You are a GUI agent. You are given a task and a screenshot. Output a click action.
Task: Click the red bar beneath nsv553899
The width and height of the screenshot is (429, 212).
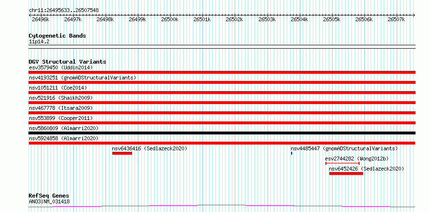(x=222, y=123)
